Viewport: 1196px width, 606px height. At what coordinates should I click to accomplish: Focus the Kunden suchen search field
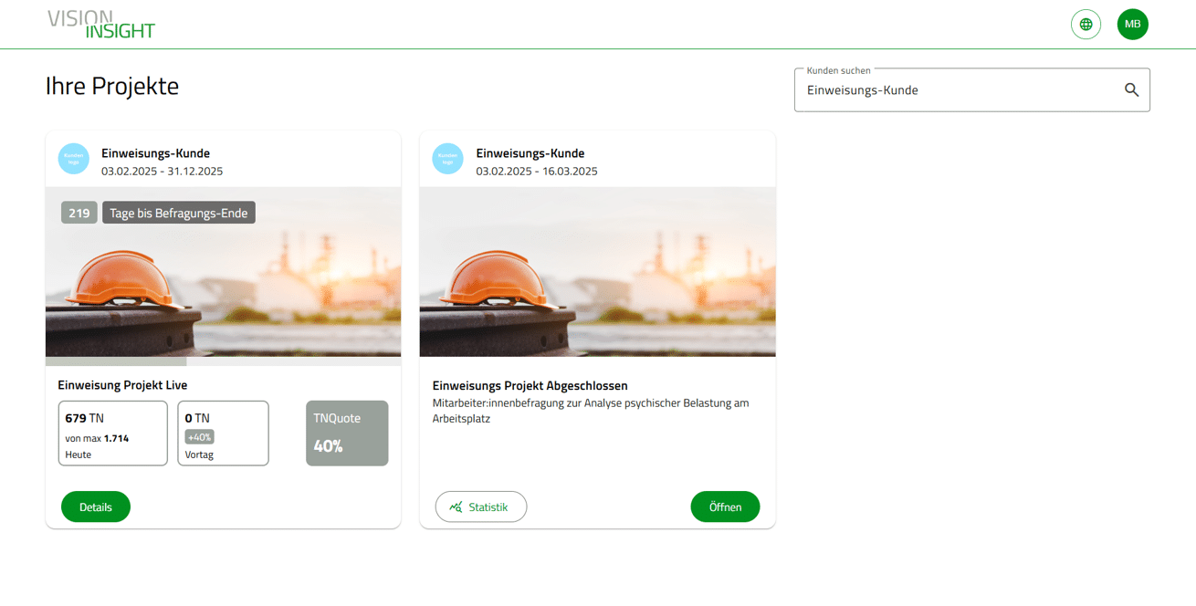pyautogui.click(x=971, y=90)
